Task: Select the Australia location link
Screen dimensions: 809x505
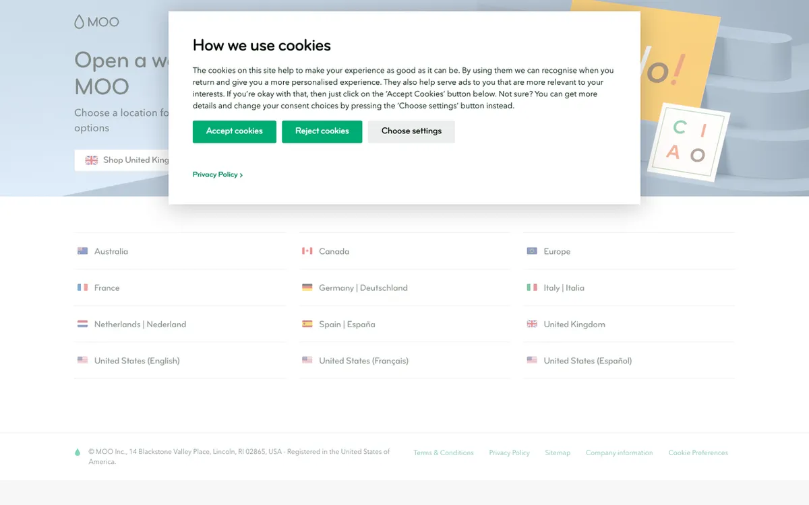Action: pos(111,251)
